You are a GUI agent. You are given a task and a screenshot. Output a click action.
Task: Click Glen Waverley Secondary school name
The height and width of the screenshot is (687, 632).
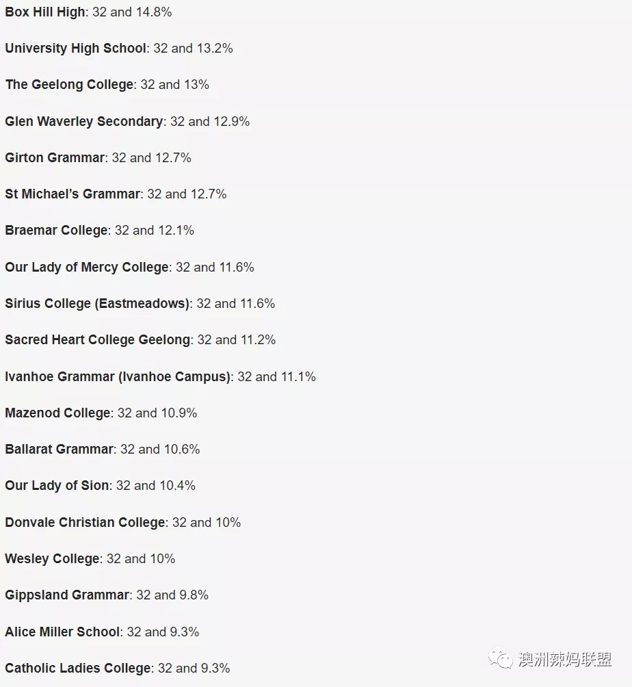pos(83,121)
